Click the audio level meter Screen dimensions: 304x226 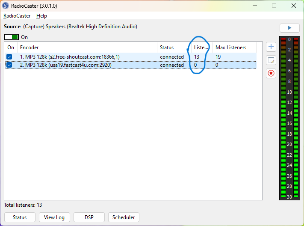(x=289, y=118)
